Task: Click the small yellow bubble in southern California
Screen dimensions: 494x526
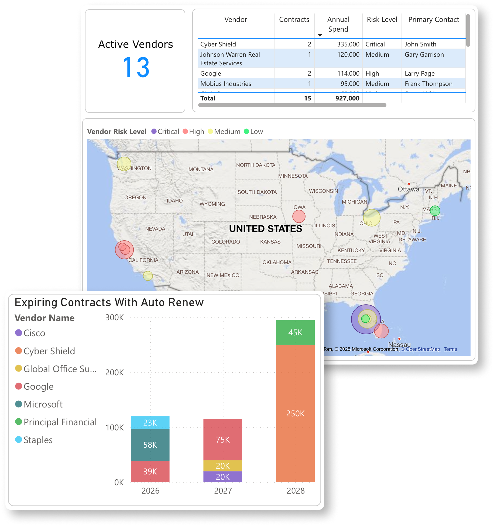Action: click(148, 276)
